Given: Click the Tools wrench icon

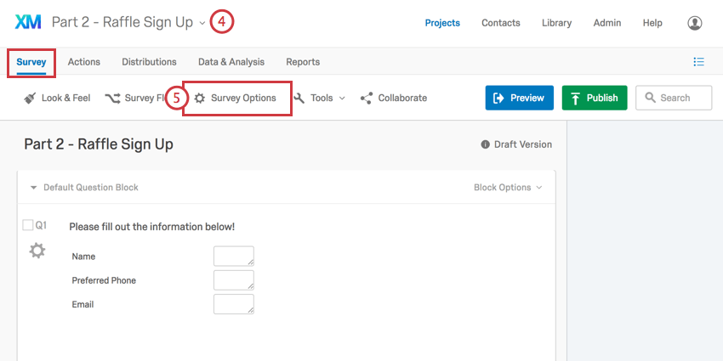Looking at the screenshot, I should (x=299, y=98).
